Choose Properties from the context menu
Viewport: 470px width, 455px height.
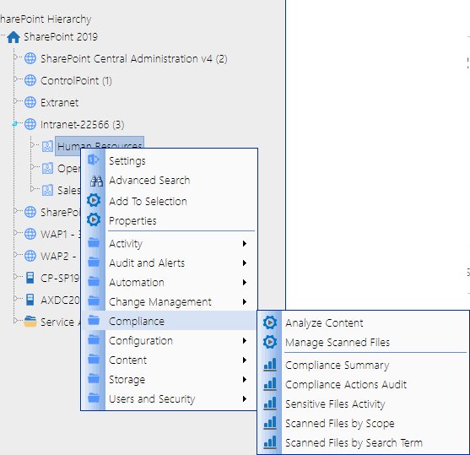coord(170,221)
